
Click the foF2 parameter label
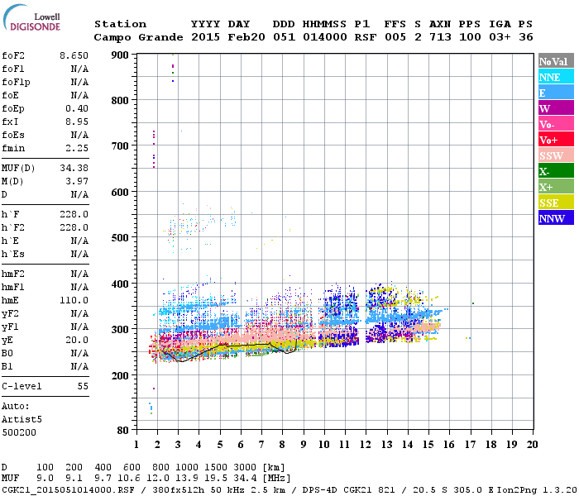13,55
